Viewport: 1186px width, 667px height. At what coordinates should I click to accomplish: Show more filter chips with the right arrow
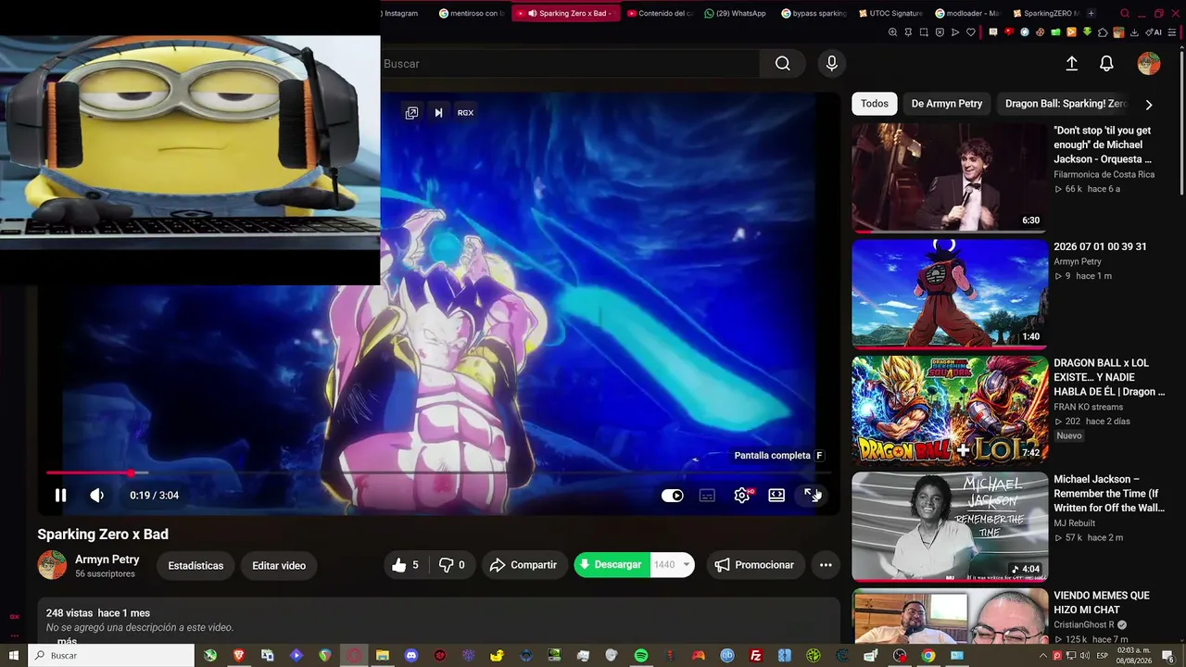point(1149,105)
